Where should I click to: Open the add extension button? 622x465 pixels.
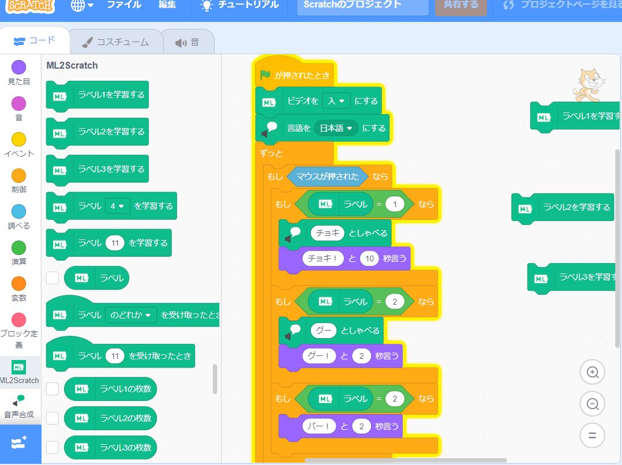tap(20, 444)
